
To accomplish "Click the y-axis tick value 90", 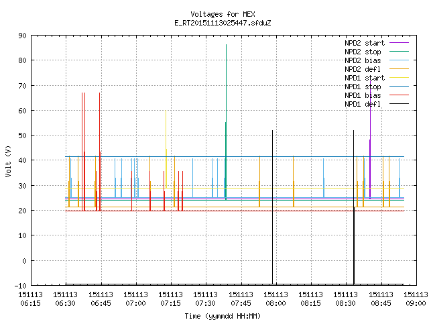I will 22,36.
